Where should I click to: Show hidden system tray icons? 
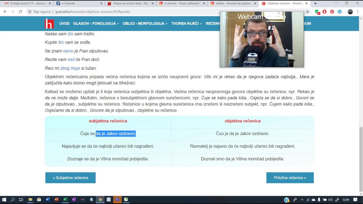302,200
